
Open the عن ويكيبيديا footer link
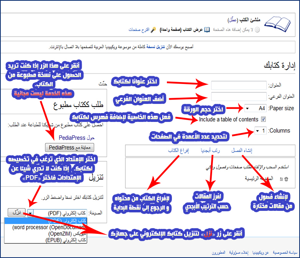point(260,253)
